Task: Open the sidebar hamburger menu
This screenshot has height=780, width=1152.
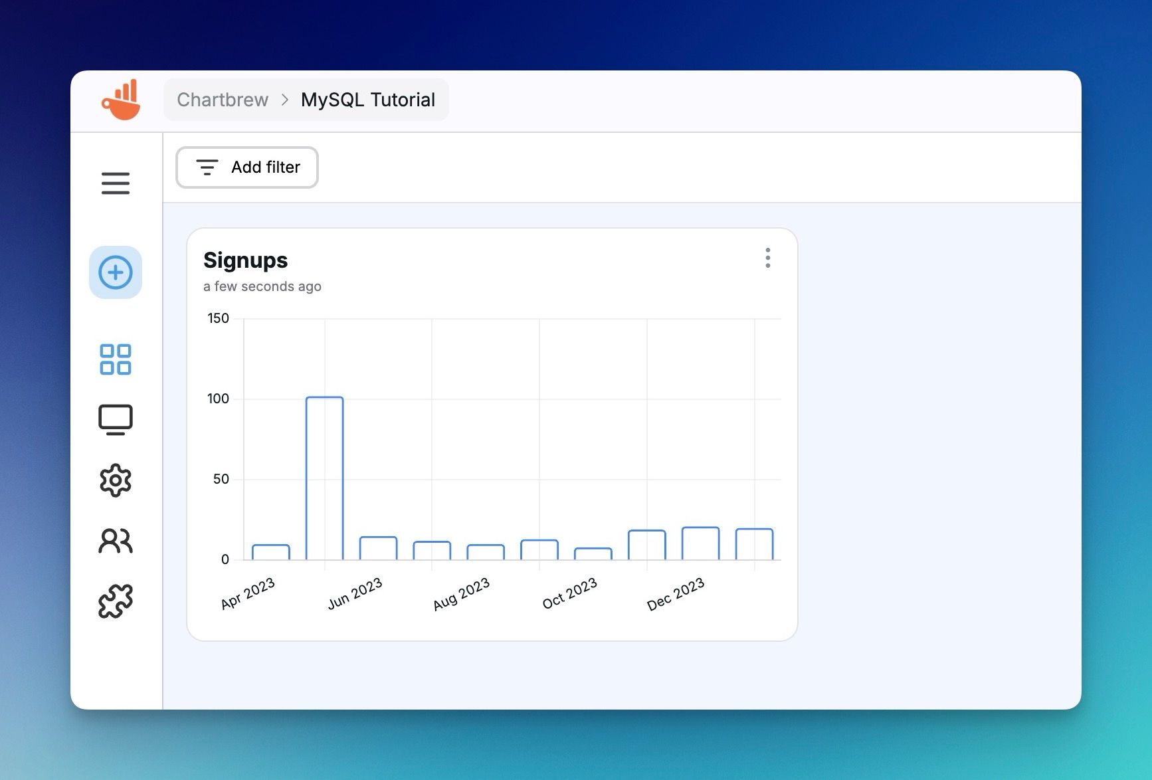Action: click(x=116, y=184)
